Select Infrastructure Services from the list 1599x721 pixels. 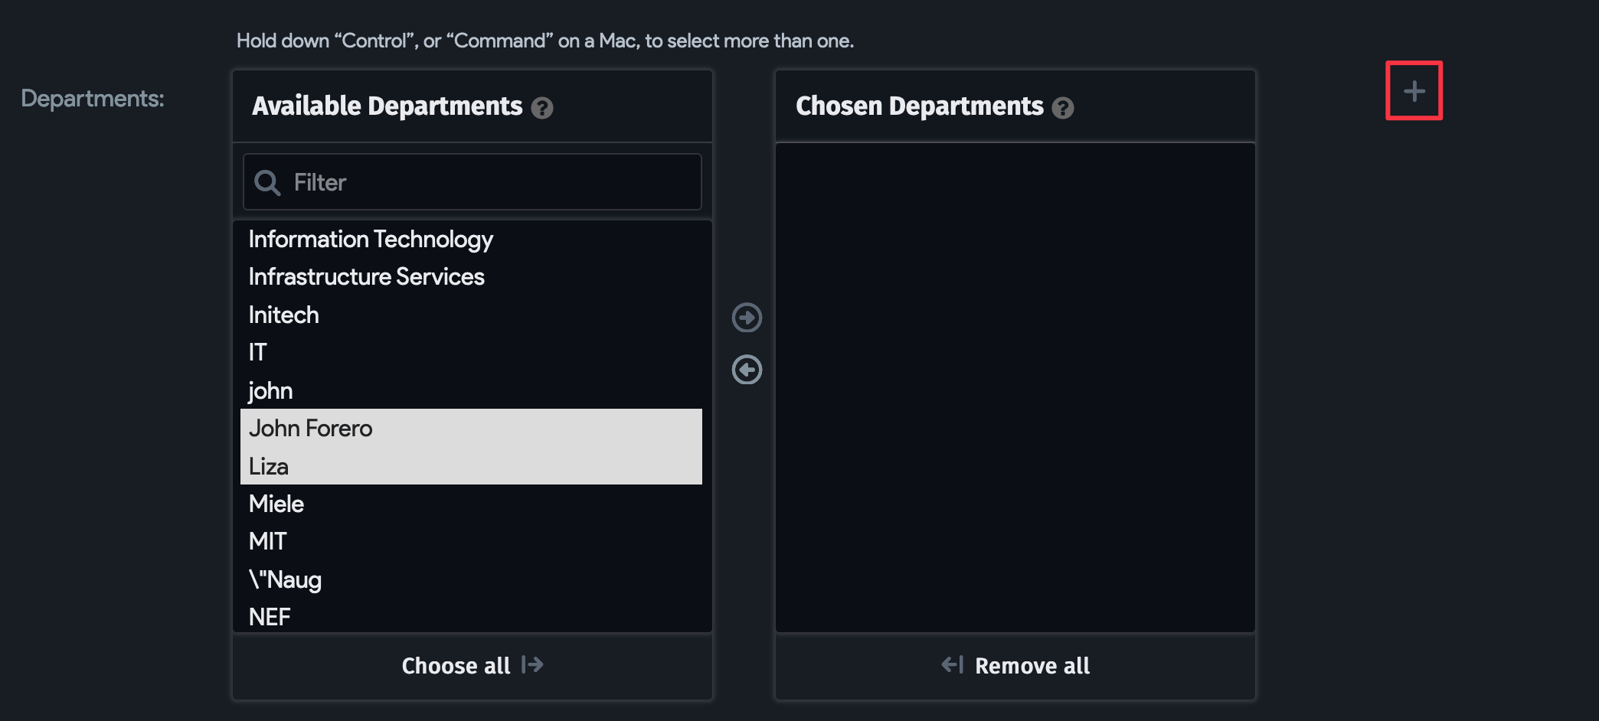(x=367, y=276)
